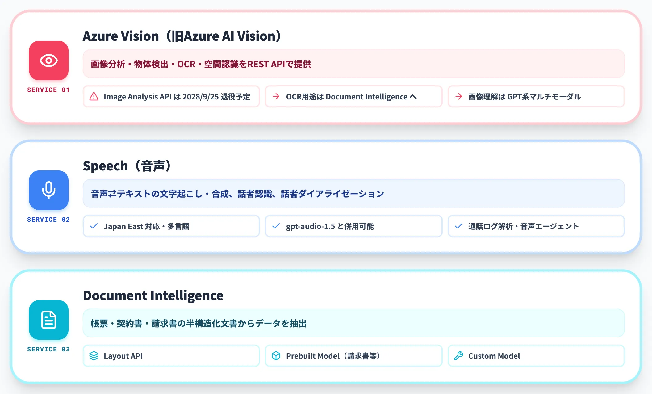Open the Layout API chip

(x=171, y=356)
